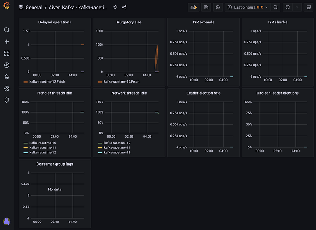The width and height of the screenshot is (316, 230).
Task: Open Alerting bell icon
Action: point(7,77)
